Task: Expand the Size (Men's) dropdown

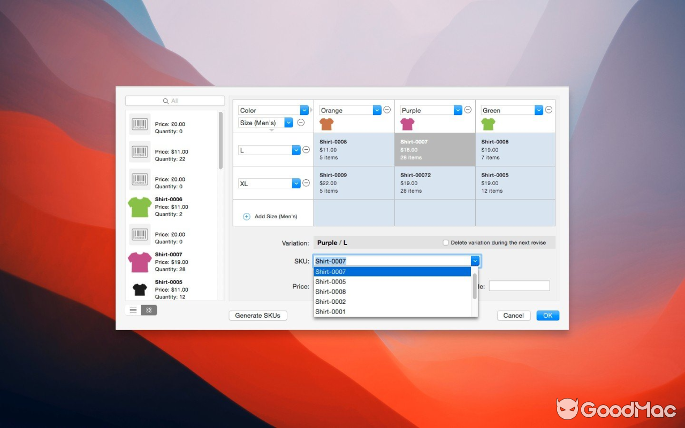Action: [288, 123]
